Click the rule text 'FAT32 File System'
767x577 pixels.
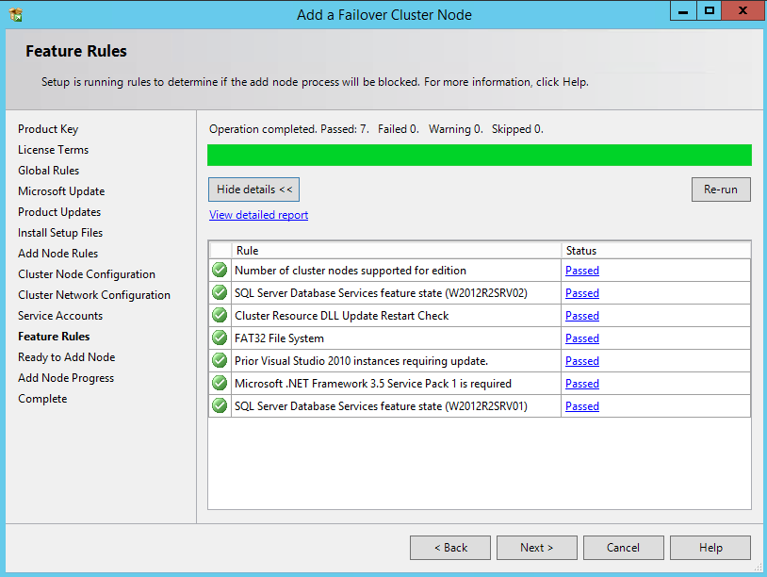(x=279, y=338)
